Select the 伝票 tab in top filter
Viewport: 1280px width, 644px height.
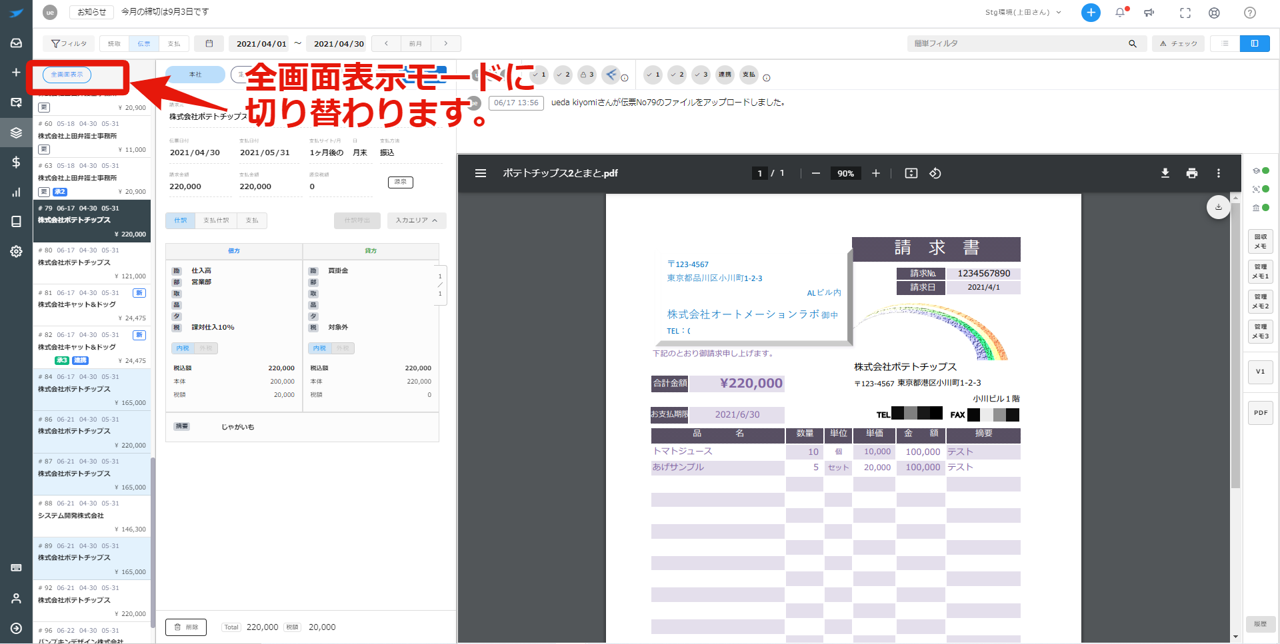(x=144, y=44)
